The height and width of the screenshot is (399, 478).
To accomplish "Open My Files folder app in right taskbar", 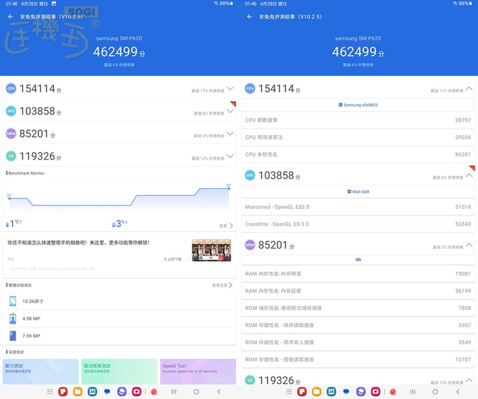I will coord(317,392).
